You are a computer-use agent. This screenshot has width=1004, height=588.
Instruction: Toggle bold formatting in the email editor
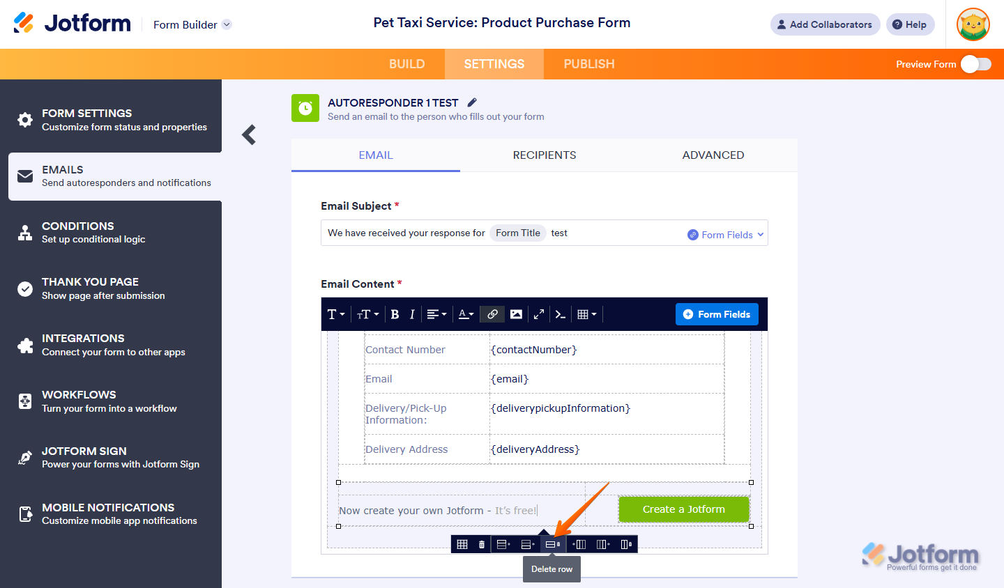click(x=395, y=314)
